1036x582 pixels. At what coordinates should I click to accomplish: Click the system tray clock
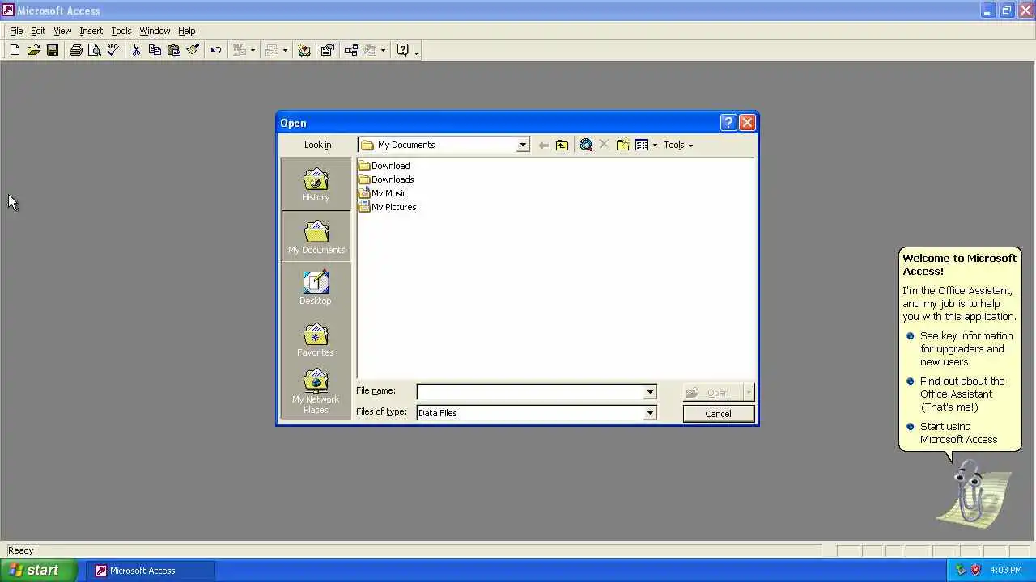click(1005, 571)
